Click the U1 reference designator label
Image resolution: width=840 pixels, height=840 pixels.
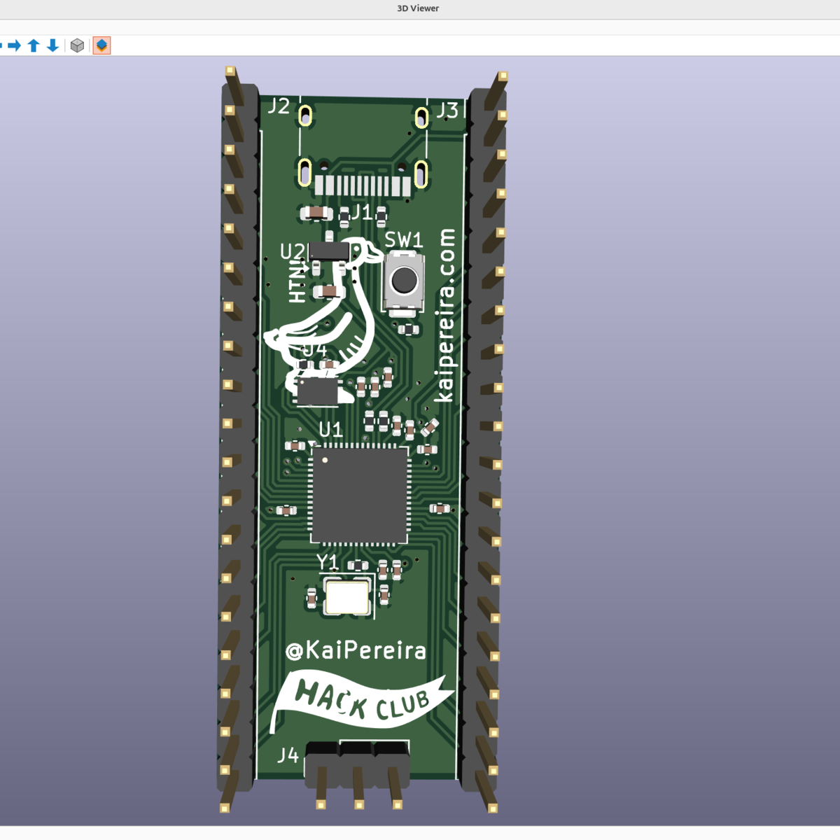pos(330,429)
